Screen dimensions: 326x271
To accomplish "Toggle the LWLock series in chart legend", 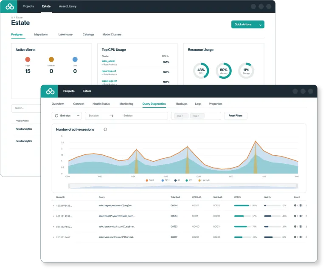I will pyautogui.click(x=204, y=180).
